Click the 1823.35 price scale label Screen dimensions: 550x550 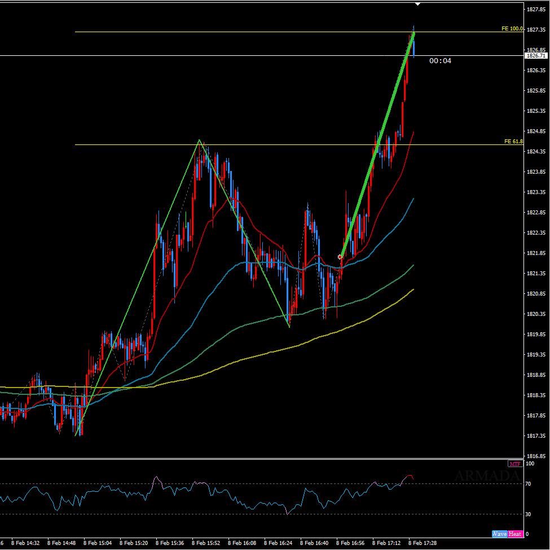point(536,192)
